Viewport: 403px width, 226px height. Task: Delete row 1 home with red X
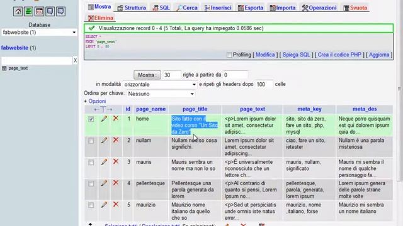(116, 119)
